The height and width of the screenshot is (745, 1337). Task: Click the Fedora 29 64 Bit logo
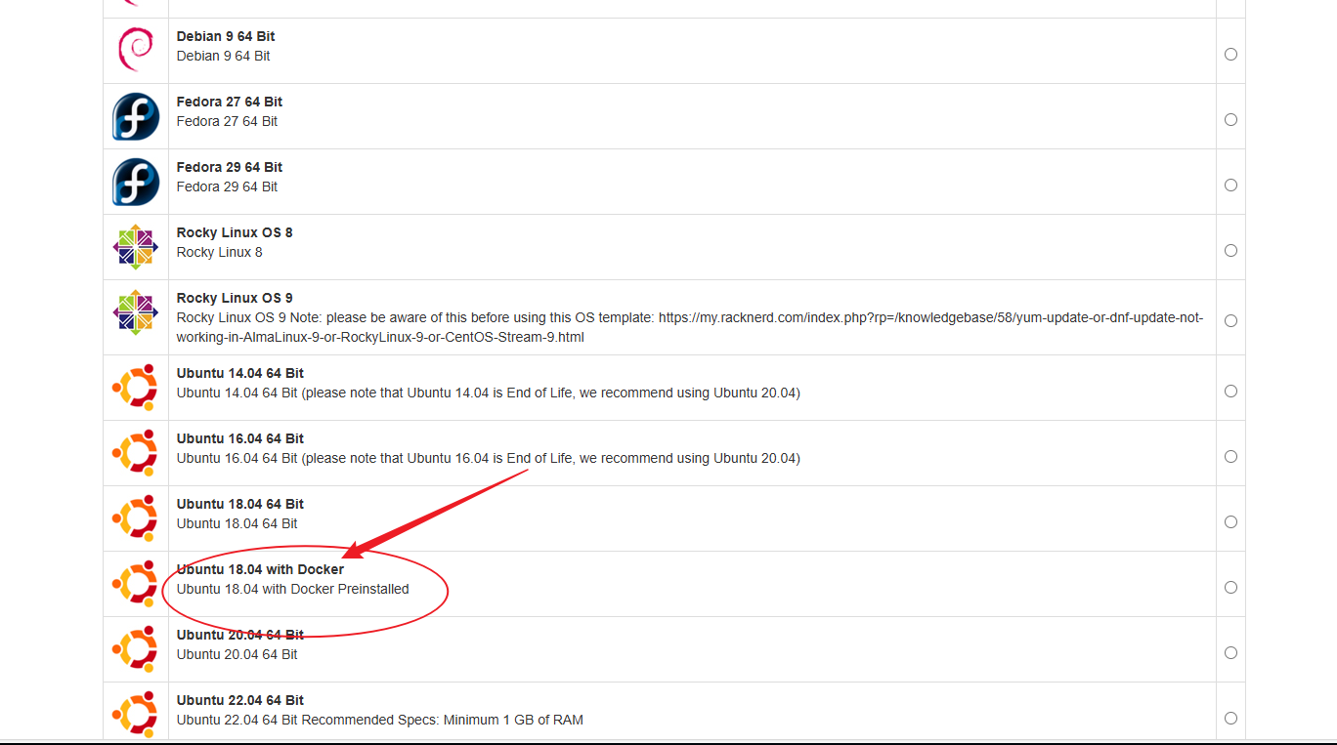click(x=135, y=182)
